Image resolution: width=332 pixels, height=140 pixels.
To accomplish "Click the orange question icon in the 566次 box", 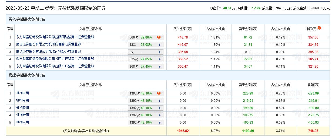I will tap(159, 37).
